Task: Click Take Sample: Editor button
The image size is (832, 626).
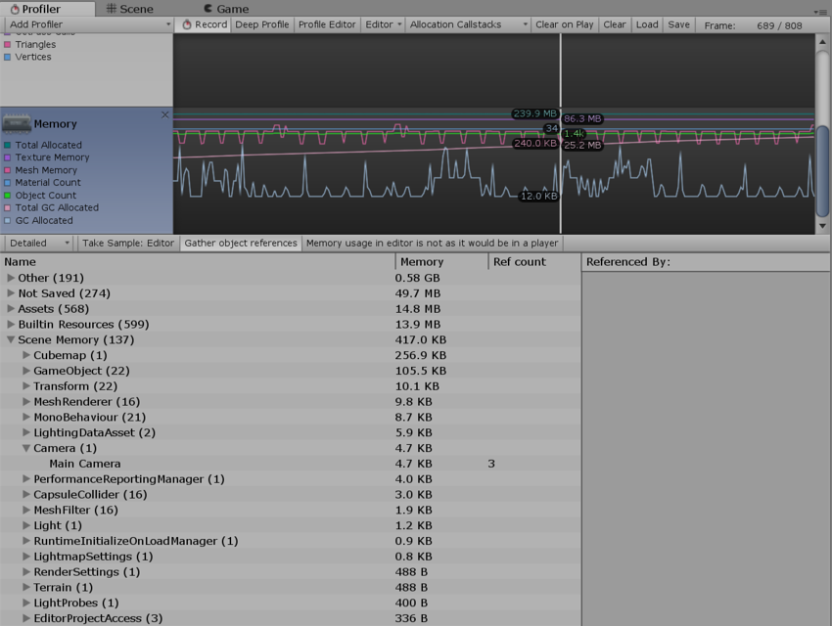Action: point(128,243)
